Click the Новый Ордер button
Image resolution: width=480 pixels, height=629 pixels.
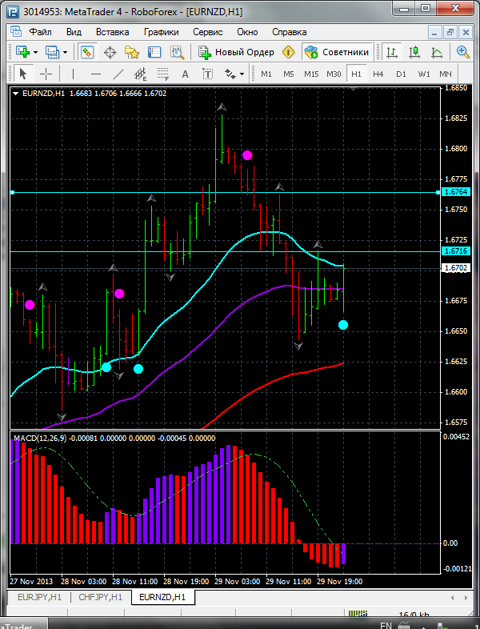tap(236, 52)
